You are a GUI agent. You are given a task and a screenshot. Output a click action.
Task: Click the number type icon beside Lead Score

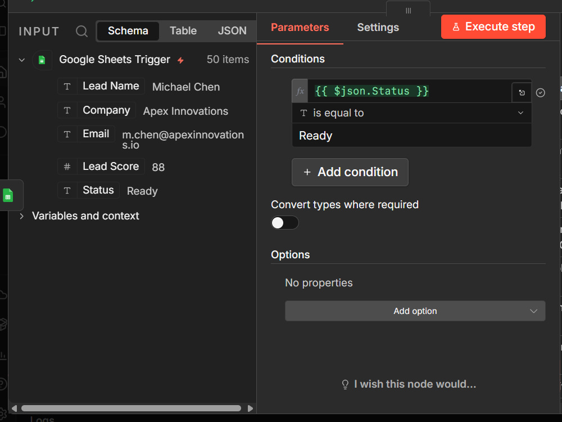click(x=67, y=167)
